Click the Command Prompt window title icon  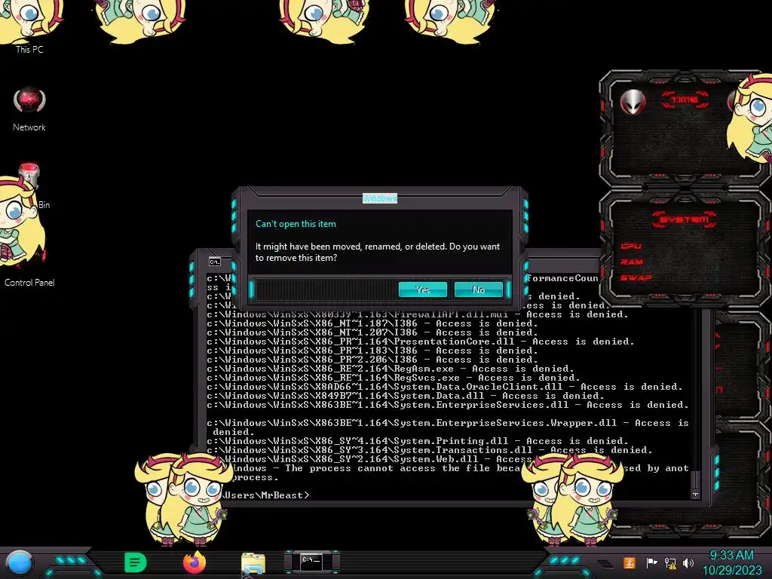214,262
